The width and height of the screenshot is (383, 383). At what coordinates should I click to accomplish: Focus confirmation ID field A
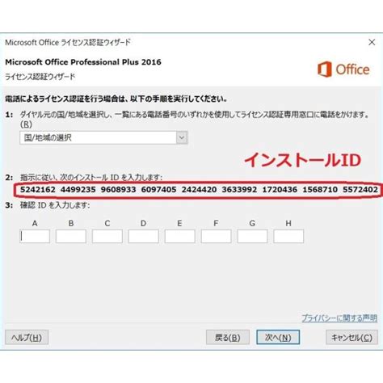pyautogui.click(x=35, y=236)
